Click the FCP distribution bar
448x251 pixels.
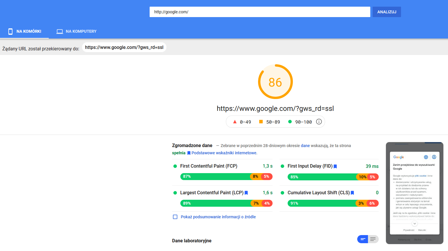(x=226, y=177)
